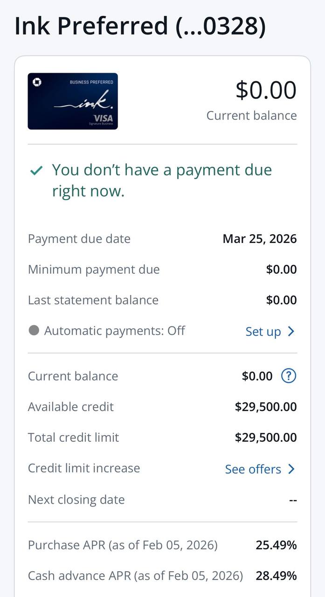Select the Payment due date row
The height and width of the screenshot is (597, 325).
(162, 238)
